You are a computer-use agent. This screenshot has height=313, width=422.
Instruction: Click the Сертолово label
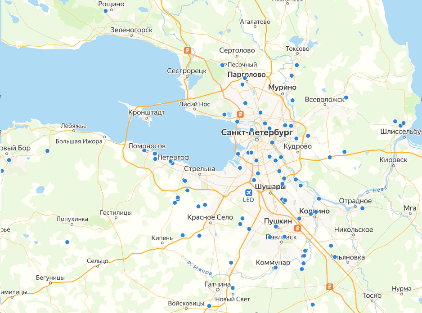[237, 50]
